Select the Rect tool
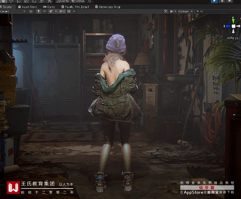The width and height of the screenshot is (241, 199). [x=34, y=1]
